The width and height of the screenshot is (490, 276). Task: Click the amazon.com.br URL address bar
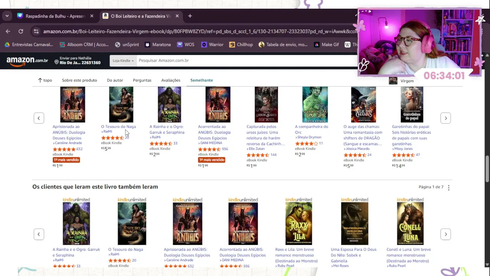pos(199,31)
